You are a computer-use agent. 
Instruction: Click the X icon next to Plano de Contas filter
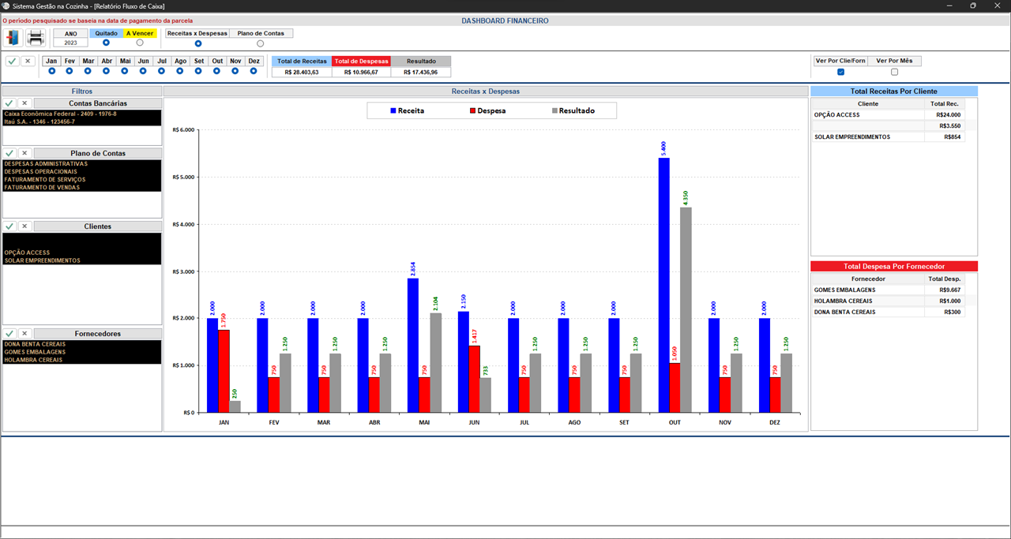(x=24, y=153)
